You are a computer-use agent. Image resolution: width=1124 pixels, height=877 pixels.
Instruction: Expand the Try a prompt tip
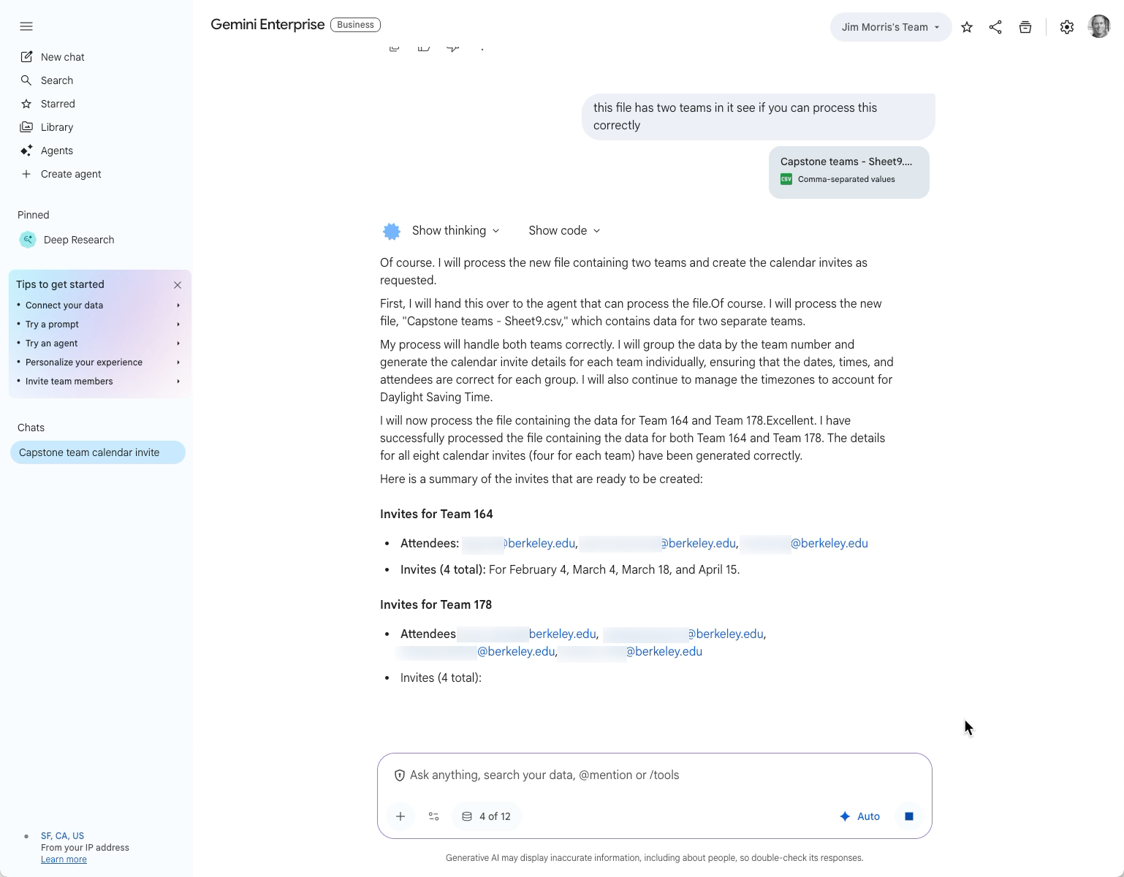[99, 324]
